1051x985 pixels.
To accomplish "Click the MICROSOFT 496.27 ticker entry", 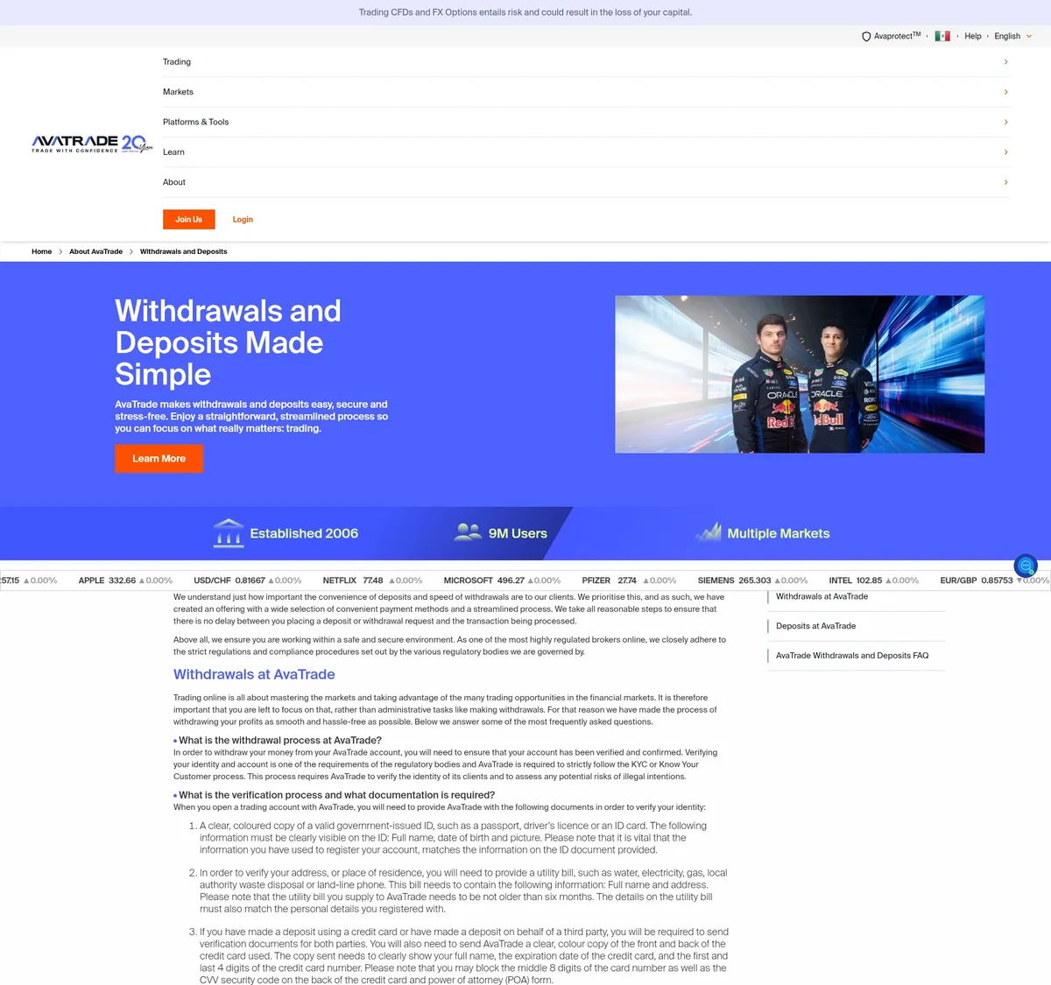I will click(x=502, y=580).
